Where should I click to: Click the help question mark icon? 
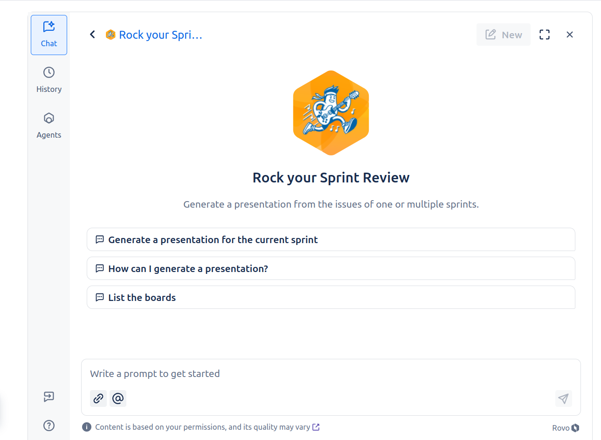point(48,425)
